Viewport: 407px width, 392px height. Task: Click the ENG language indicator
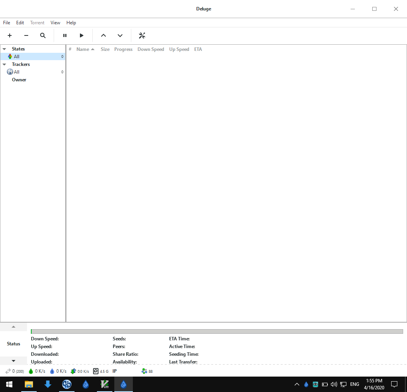coord(354,384)
